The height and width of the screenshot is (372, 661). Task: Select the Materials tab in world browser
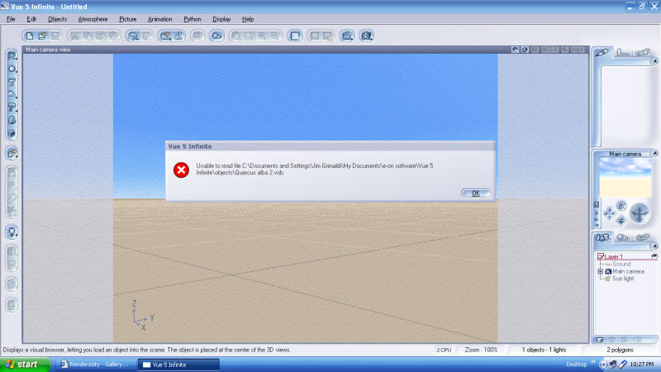pyautogui.click(x=623, y=238)
